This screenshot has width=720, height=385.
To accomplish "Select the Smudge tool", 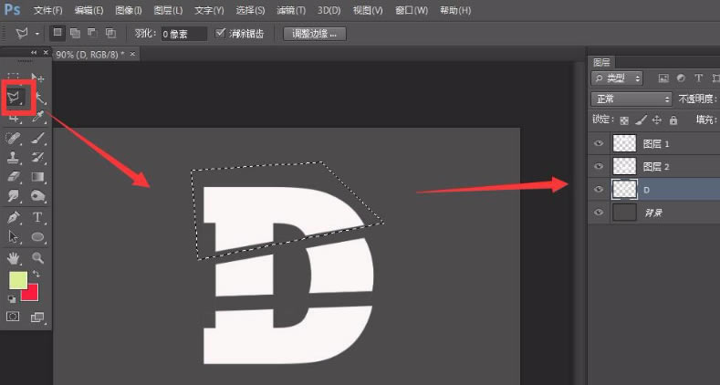I will tap(14, 196).
